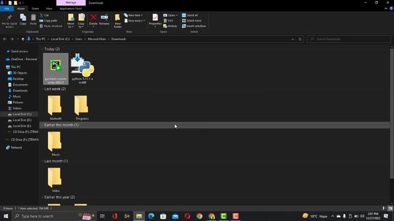Click the vertical scrollbar of file list
Viewport: 394px width, 221px height.
392,113
